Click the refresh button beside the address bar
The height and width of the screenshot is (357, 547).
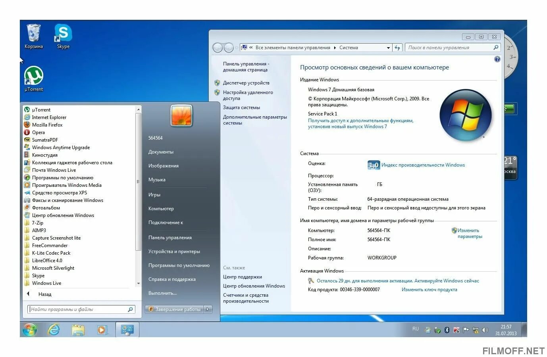(x=397, y=48)
